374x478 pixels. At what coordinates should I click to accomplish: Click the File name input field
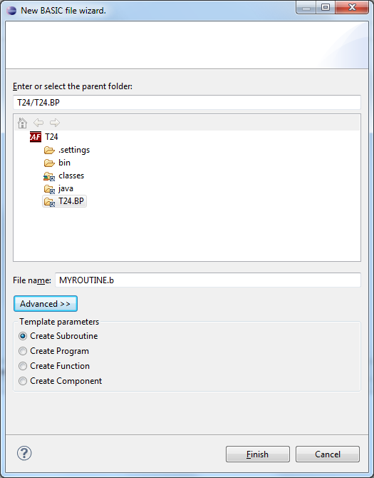click(208, 280)
